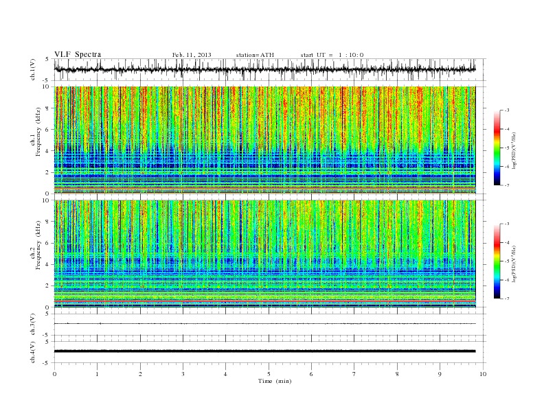
Task: Click the ch.1 voltage waveform trace
Action: point(264,69)
